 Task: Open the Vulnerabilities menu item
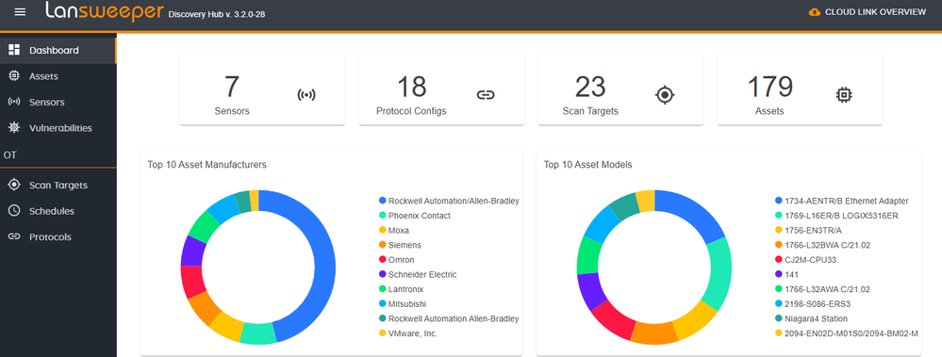coord(58,128)
